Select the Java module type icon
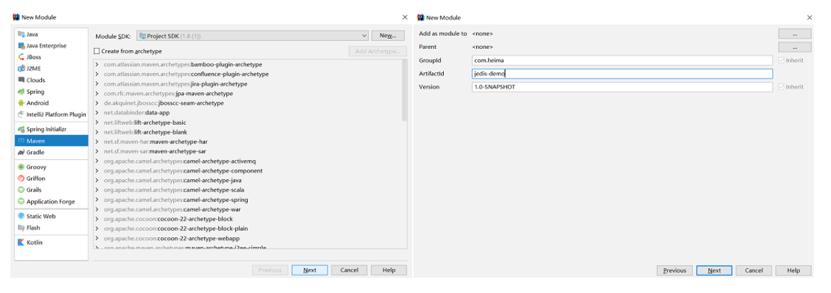The width and height of the screenshot is (831, 293). 21,34
